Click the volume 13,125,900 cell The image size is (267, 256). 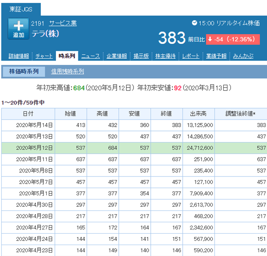pyautogui.click(x=199, y=125)
